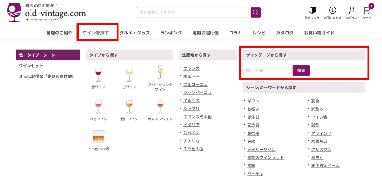Select the 色・タイプ・シーン sidebar tab
The height and width of the screenshot is (184, 382).
click(x=48, y=55)
